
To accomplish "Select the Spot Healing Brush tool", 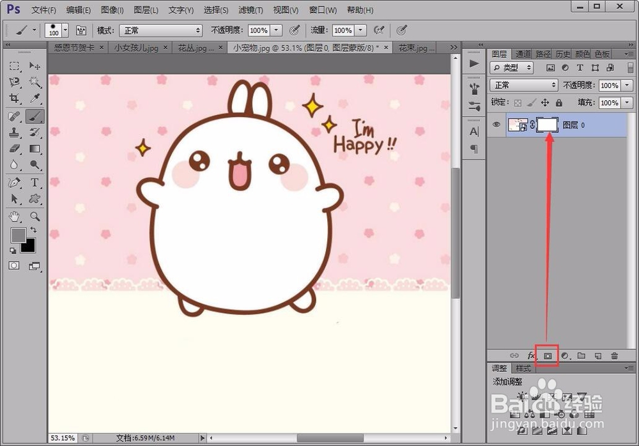I will (14, 116).
